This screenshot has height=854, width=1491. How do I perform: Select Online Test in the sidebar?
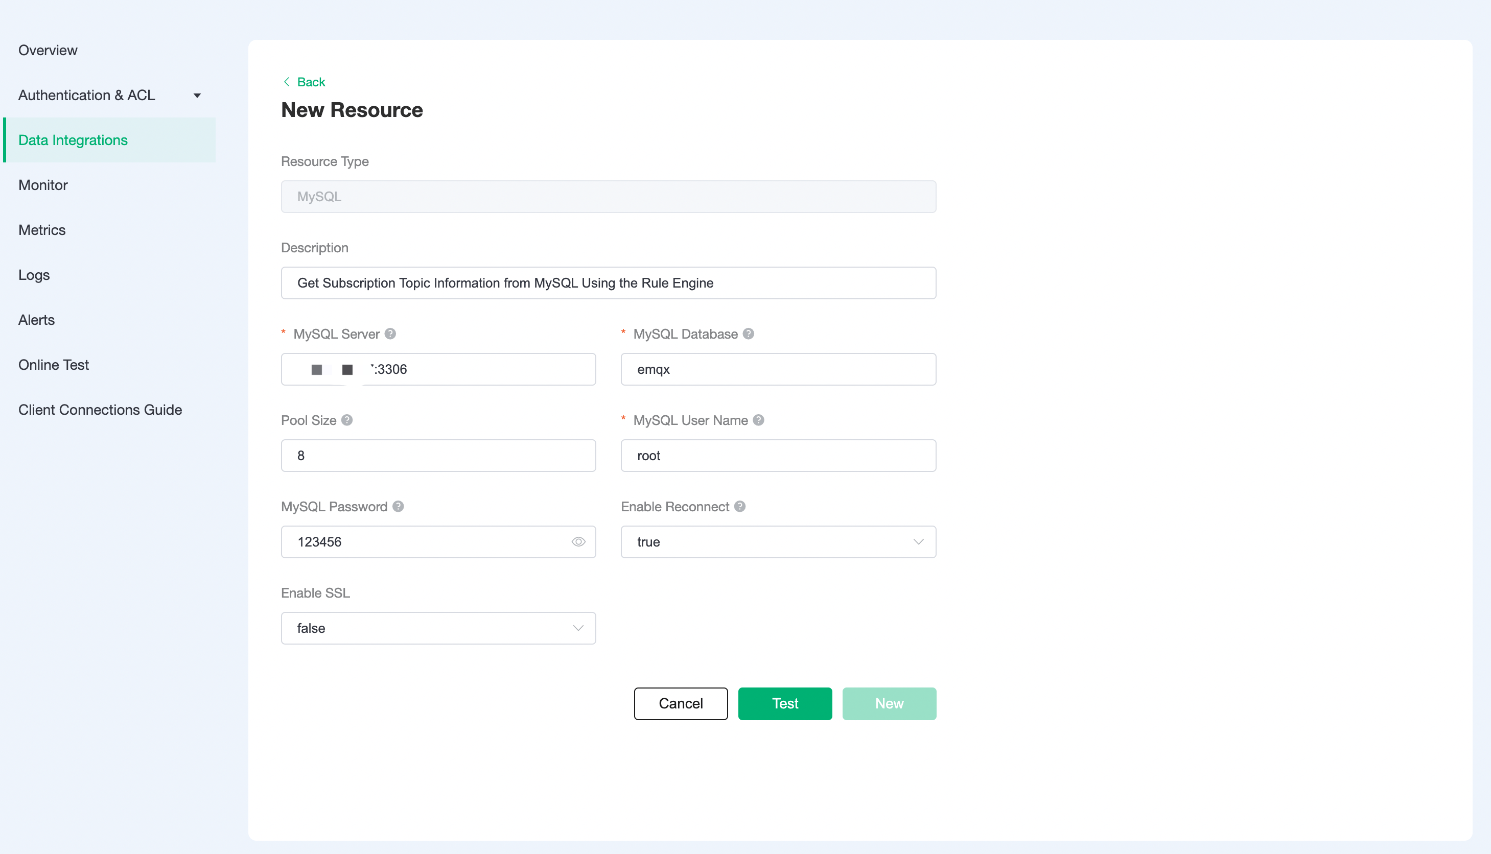(x=53, y=364)
